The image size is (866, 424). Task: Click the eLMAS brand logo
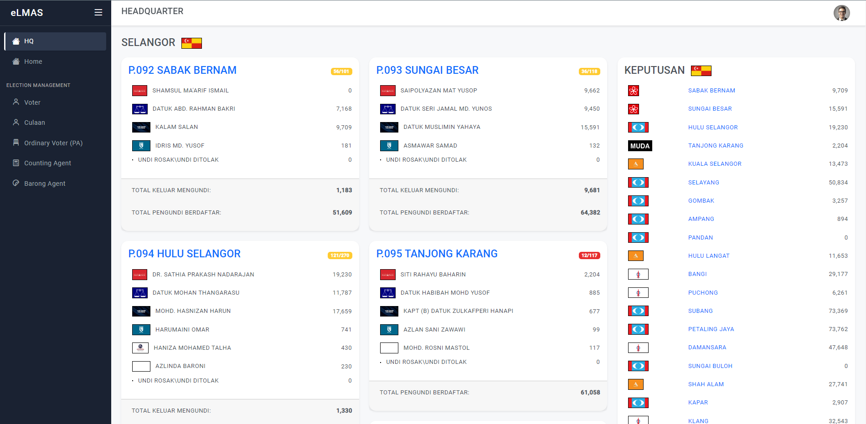point(27,13)
